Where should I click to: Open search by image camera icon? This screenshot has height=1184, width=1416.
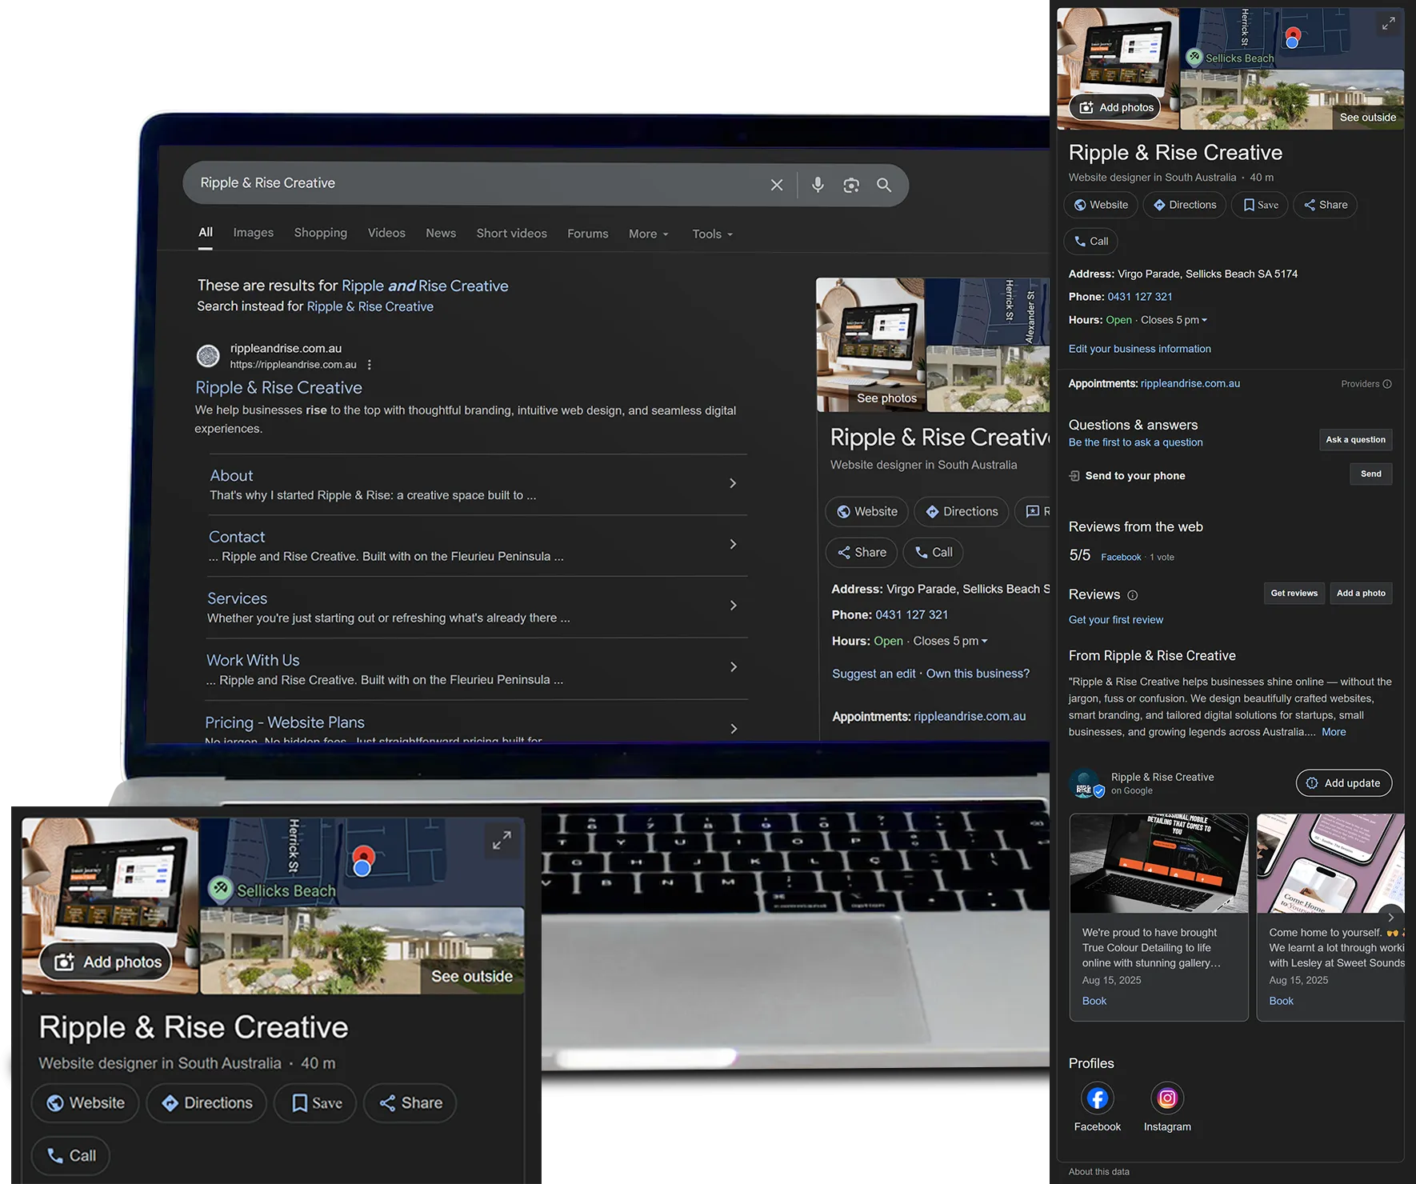click(x=851, y=185)
